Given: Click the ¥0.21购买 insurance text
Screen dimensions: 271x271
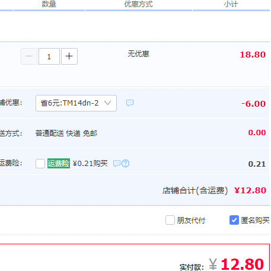Looking at the screenshot, I should click(x=90, y=164).
